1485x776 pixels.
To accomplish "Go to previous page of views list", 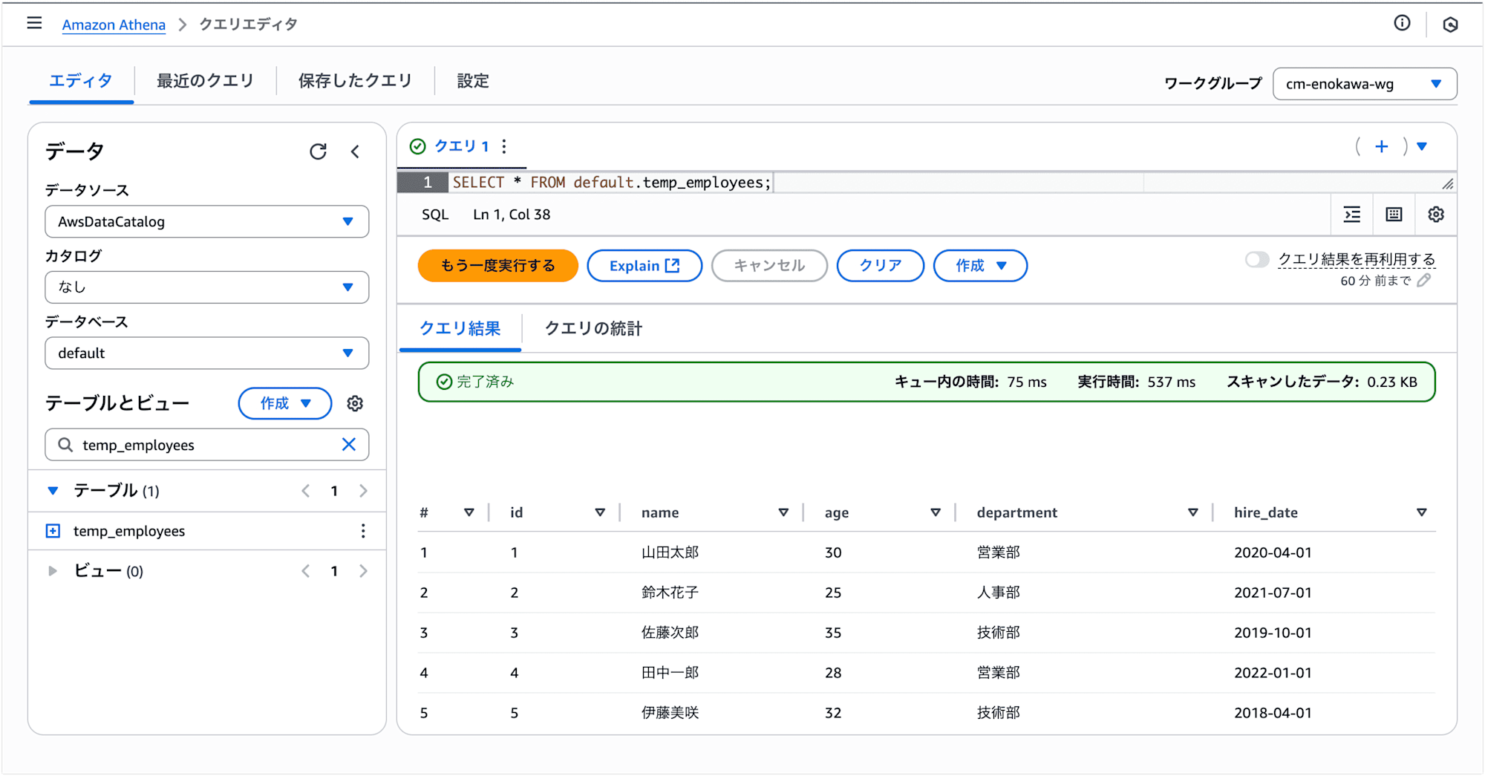I will click(306, 571).
